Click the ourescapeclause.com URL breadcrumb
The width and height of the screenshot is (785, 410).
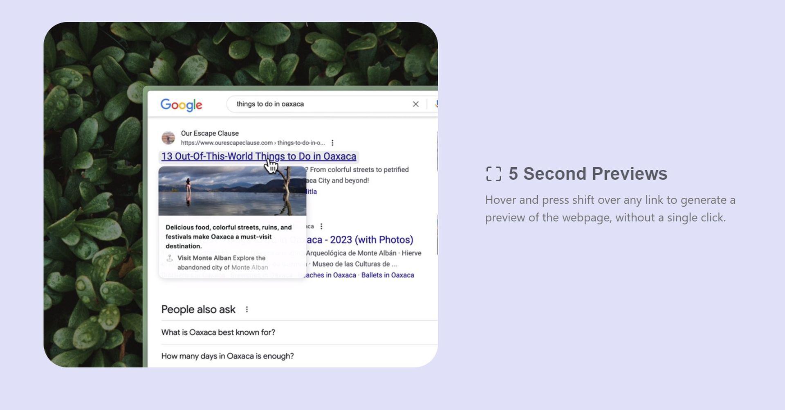253,143
